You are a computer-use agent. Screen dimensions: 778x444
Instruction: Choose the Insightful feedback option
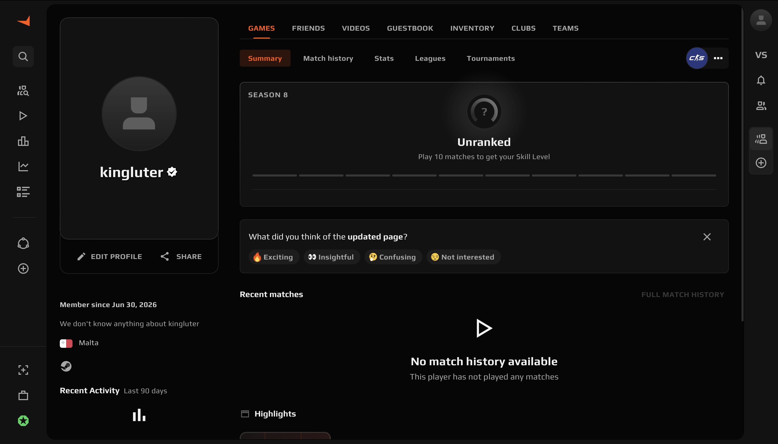click(x=332, y=257)
